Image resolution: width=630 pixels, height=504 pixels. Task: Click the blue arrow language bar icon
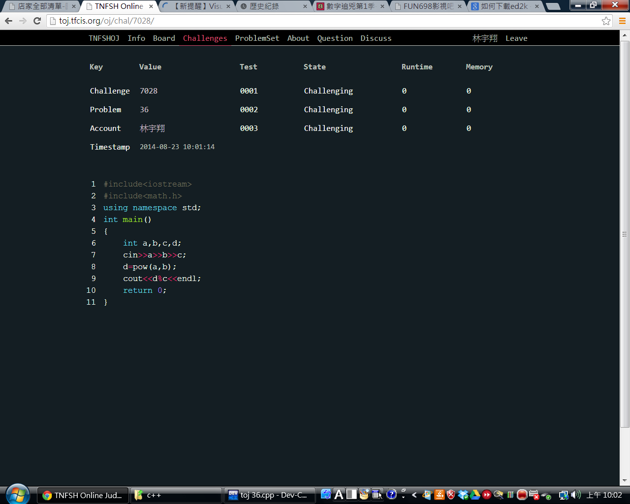click(x=326, y=495)
